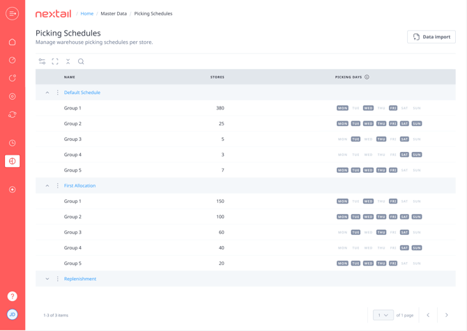
Task: Expand the Replenishment group
Action: click(x=47, y=279)
